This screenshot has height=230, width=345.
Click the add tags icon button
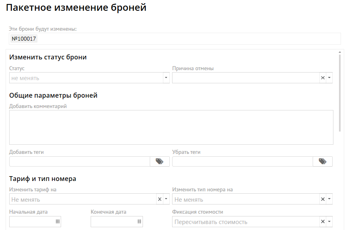click(160, 161)
